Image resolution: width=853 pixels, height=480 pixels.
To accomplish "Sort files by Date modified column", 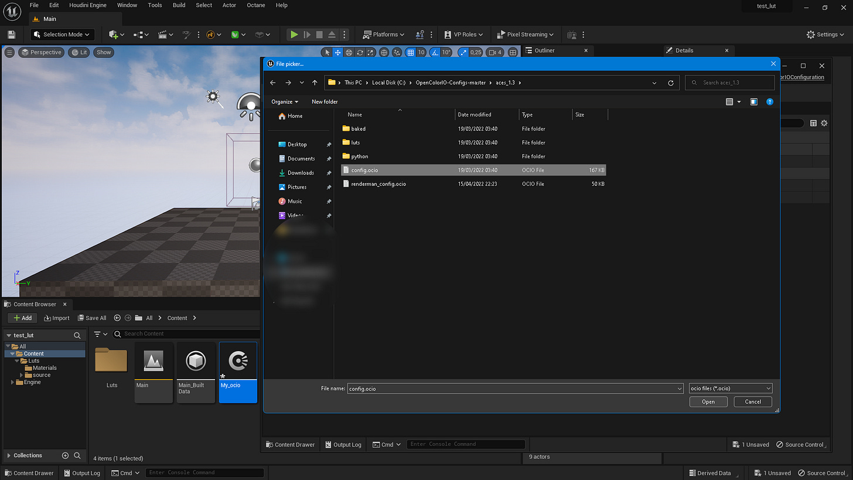I will pyautogui.click(x=486, y=115).
